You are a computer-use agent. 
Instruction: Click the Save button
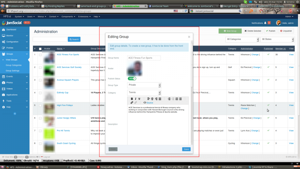(186, 149)
